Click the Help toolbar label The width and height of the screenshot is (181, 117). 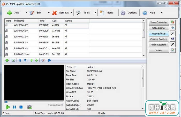pos(152,13)
